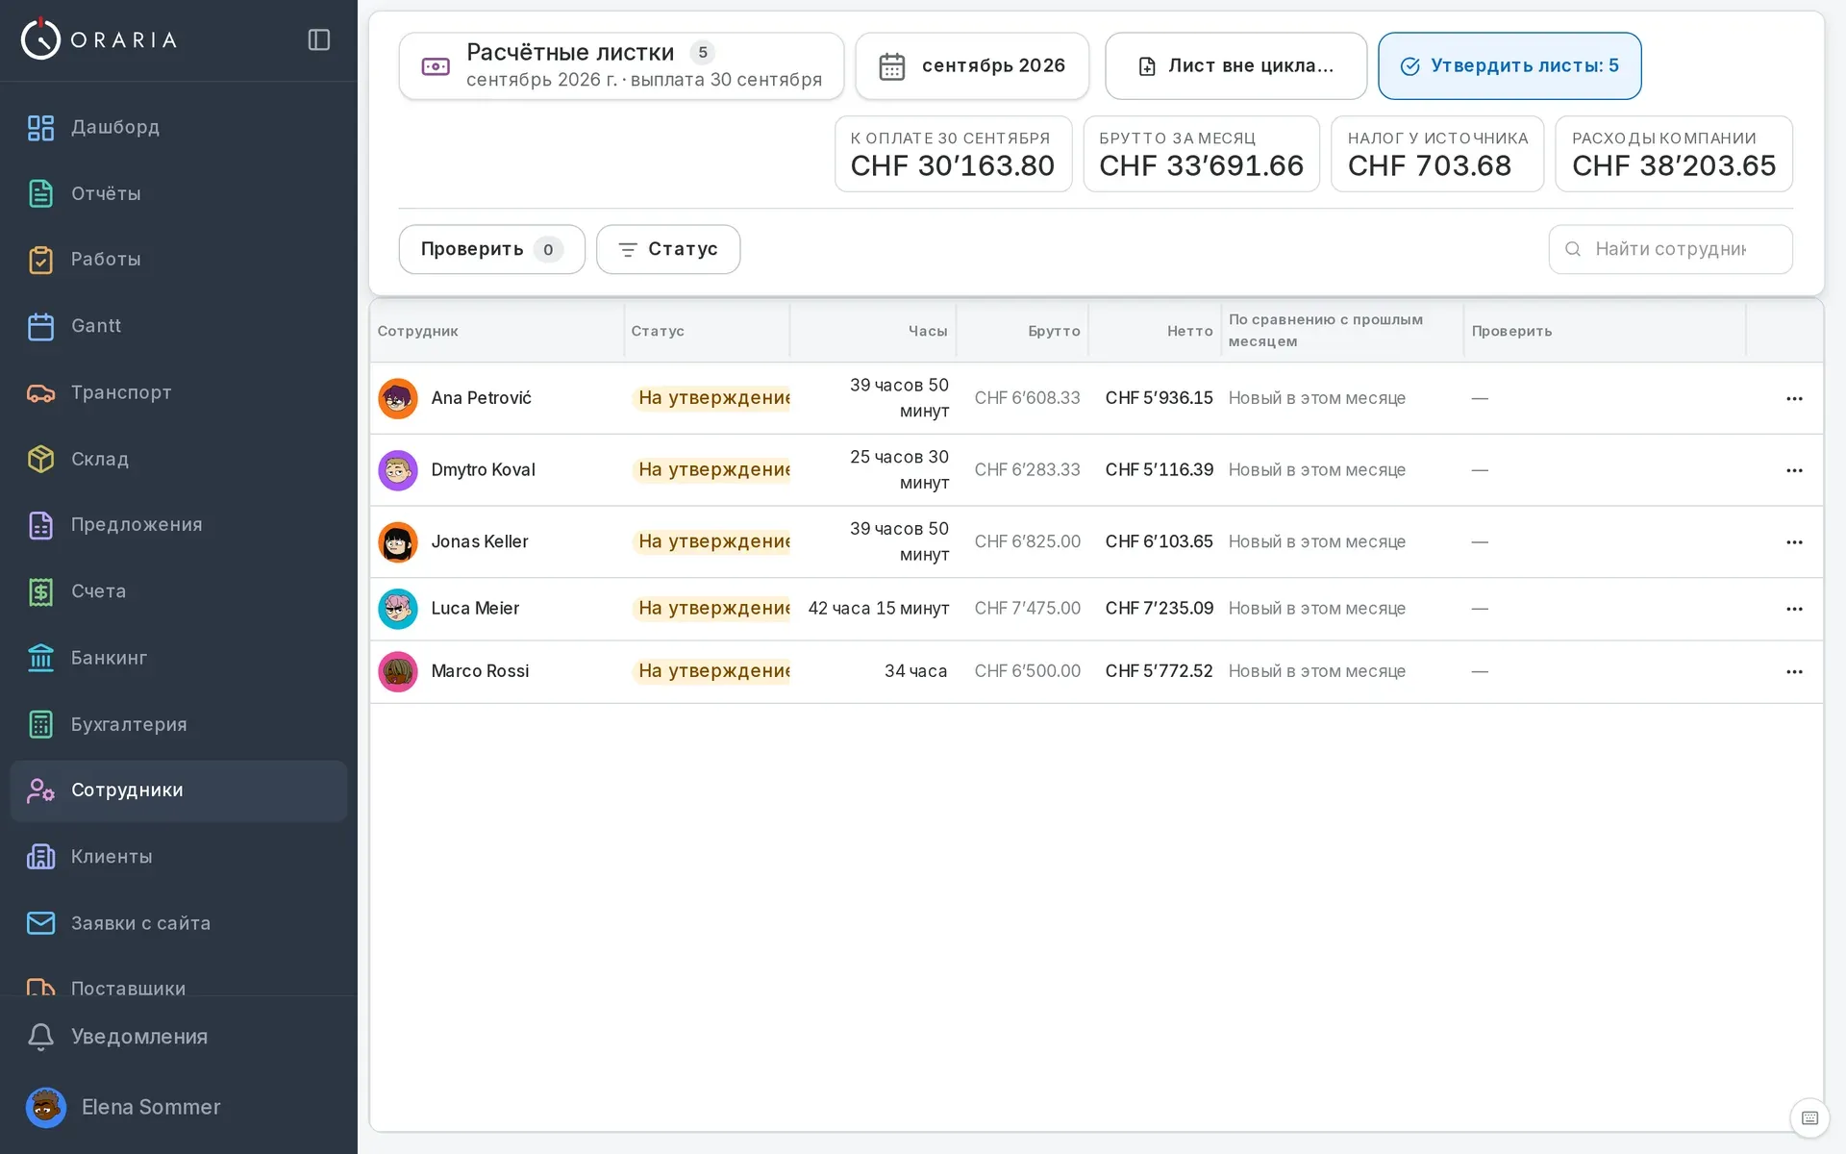Screen dimensions: 1846x1154
Task: Collapse the sidebar with the panel icon
Action: [319, 39]
